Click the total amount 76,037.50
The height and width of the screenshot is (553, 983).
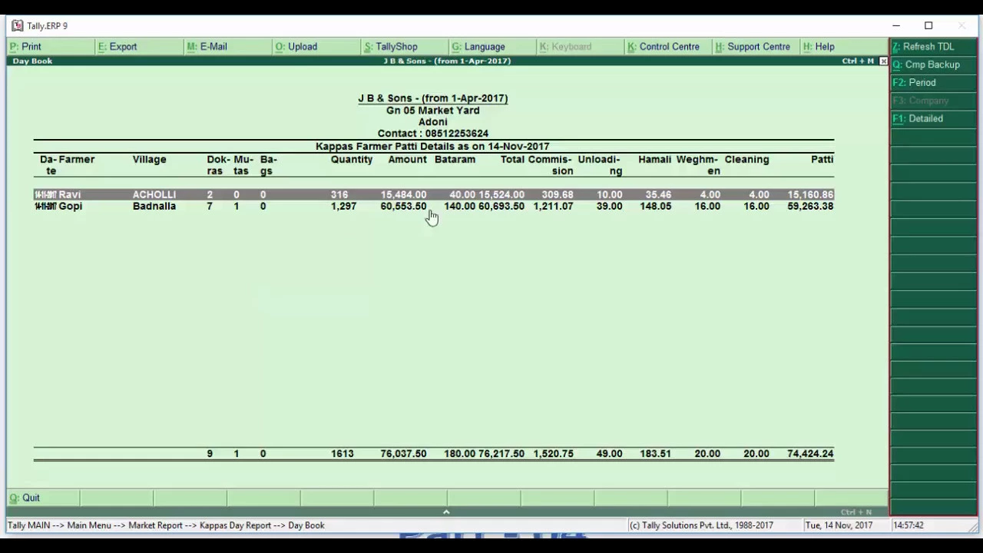tap(403, 454)
